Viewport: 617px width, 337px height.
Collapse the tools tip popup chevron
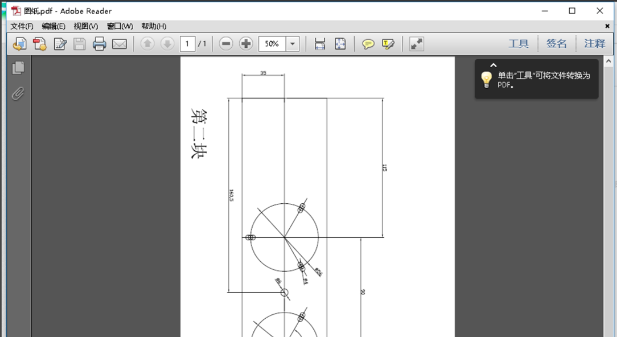click(x=493, y=65)
